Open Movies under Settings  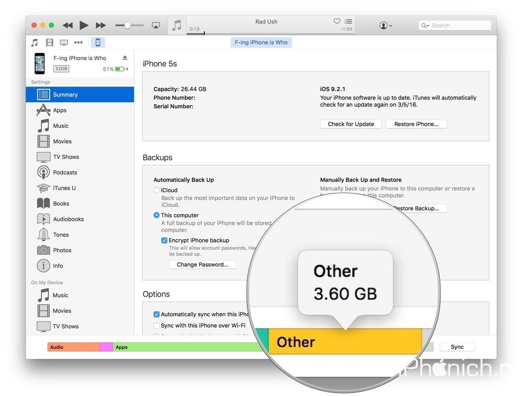(x=80, y=141)
